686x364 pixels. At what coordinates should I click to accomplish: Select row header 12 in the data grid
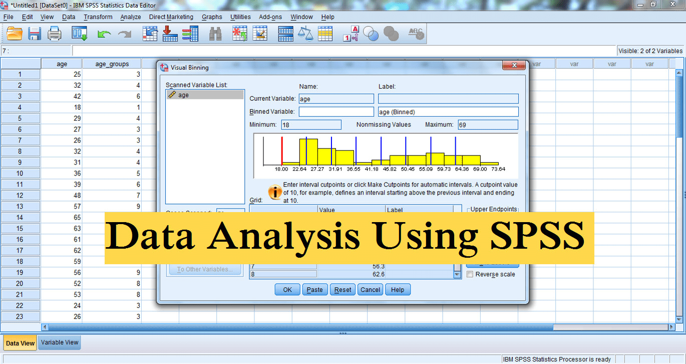(x=20, y=196)
